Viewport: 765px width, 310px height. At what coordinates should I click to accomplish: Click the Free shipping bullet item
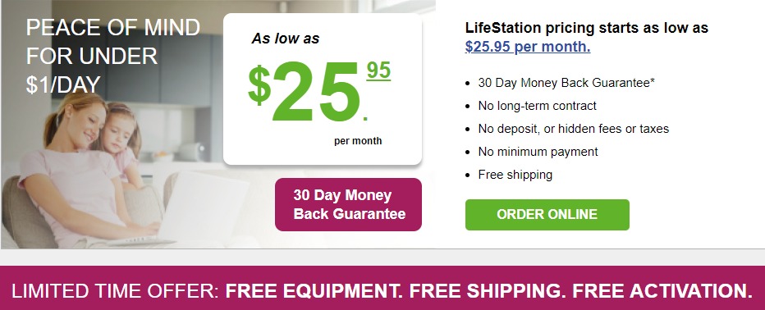pos(515,175)
